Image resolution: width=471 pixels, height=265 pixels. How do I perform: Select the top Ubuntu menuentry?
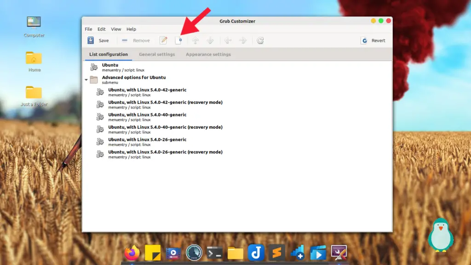tap(237, 67)
